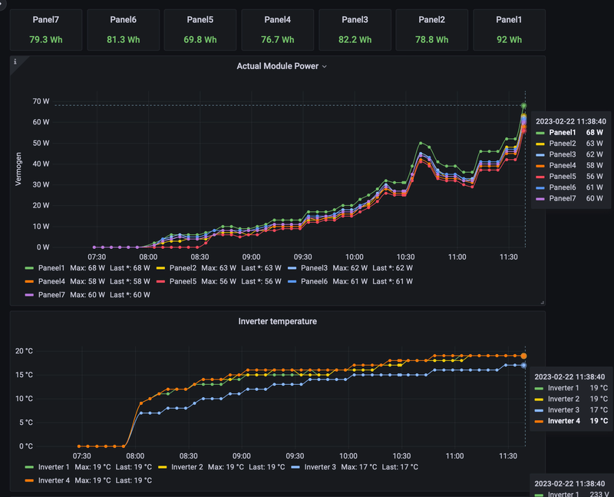Click the 82.2 Wh value in Panel3

pos(355,39)
